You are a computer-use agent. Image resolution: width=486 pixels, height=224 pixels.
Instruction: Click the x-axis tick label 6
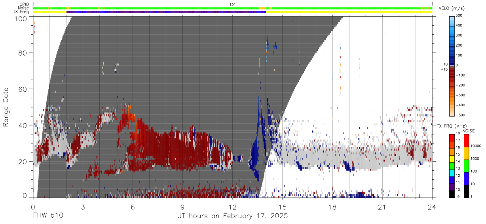pos(133,207)
